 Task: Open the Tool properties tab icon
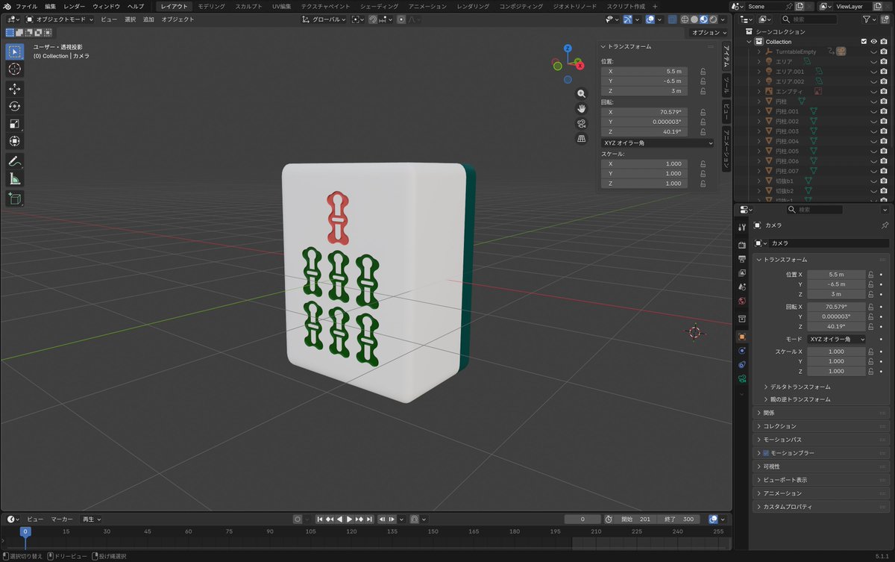[741, 228]
